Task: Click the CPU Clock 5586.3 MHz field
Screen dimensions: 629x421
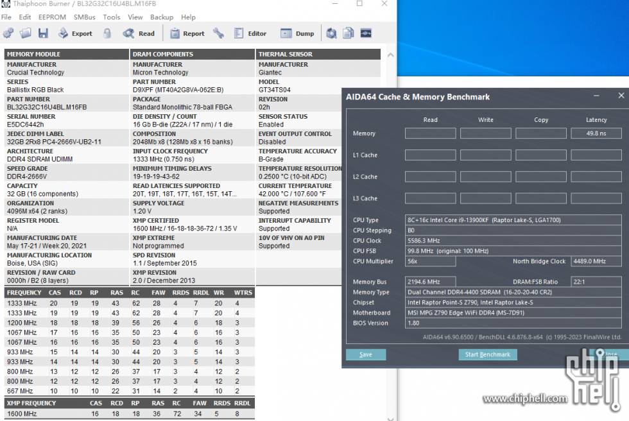Action: [513, 241]
